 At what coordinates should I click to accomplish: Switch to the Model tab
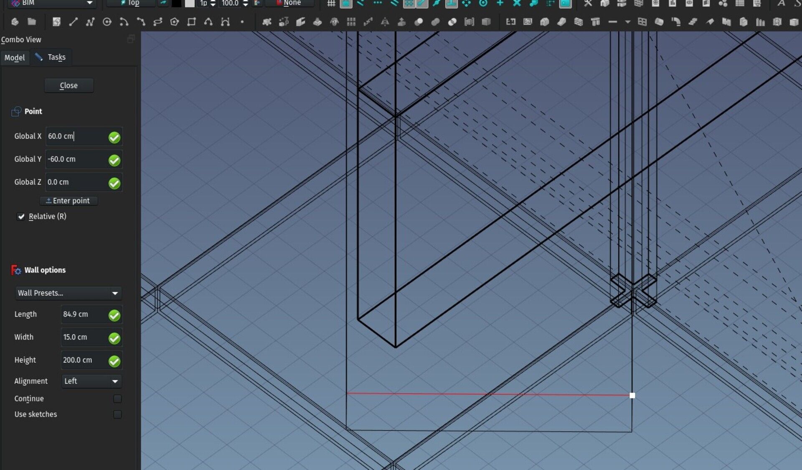[14, 57]
